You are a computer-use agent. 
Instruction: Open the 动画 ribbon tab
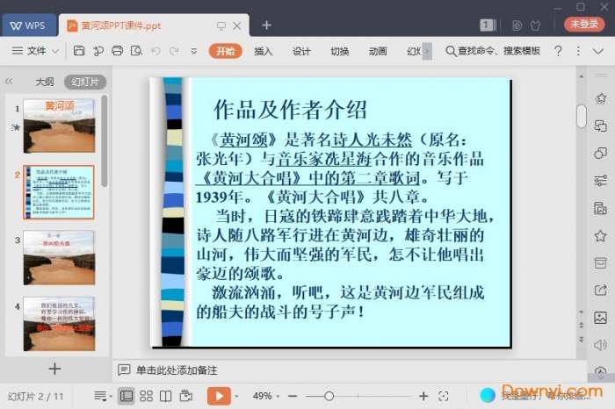click(x=378, y=51)
